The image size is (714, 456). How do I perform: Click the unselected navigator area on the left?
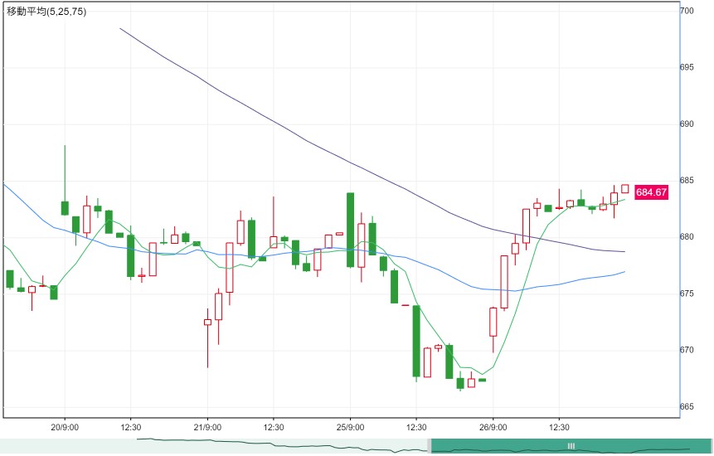click(214, 446)
